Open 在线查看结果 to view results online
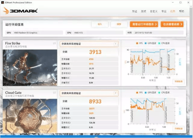Screen dimensions: 193x138 coord(172,24)
